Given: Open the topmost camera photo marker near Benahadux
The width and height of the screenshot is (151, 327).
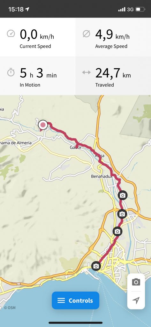Looking at the screenshot, I should point(123,195).
